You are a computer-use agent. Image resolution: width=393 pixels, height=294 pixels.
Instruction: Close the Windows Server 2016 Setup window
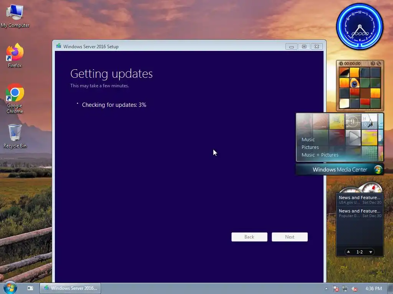317,46
